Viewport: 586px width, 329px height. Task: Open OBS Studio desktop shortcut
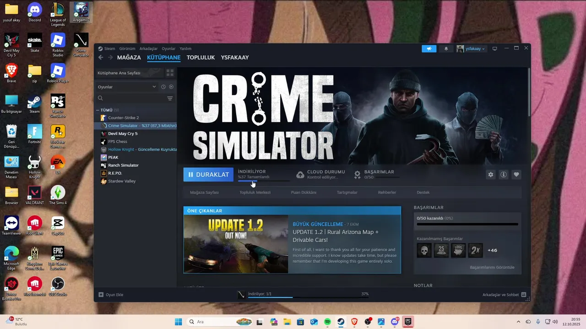[x=58, y=287]
